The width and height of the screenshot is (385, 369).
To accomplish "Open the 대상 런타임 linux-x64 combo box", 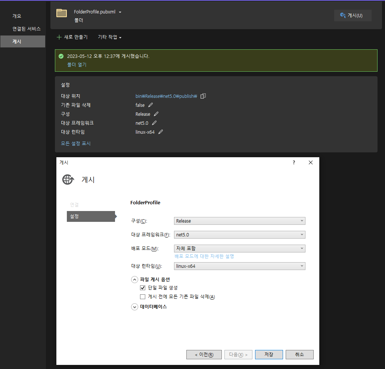I will click(x=240, y=266).
